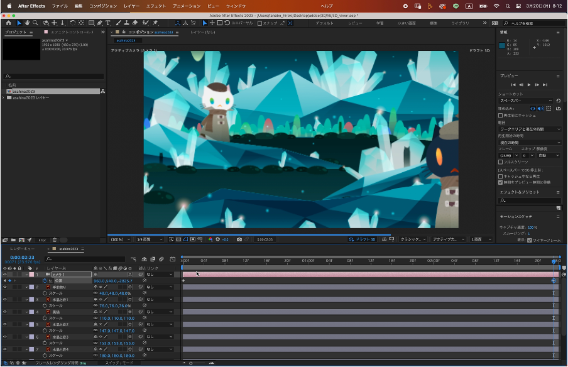Select the Selection arrow tool
The image size is (568, 367).
coord(19,23)
